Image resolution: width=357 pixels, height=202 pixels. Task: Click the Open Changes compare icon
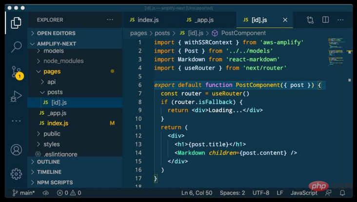coord(311,20)
